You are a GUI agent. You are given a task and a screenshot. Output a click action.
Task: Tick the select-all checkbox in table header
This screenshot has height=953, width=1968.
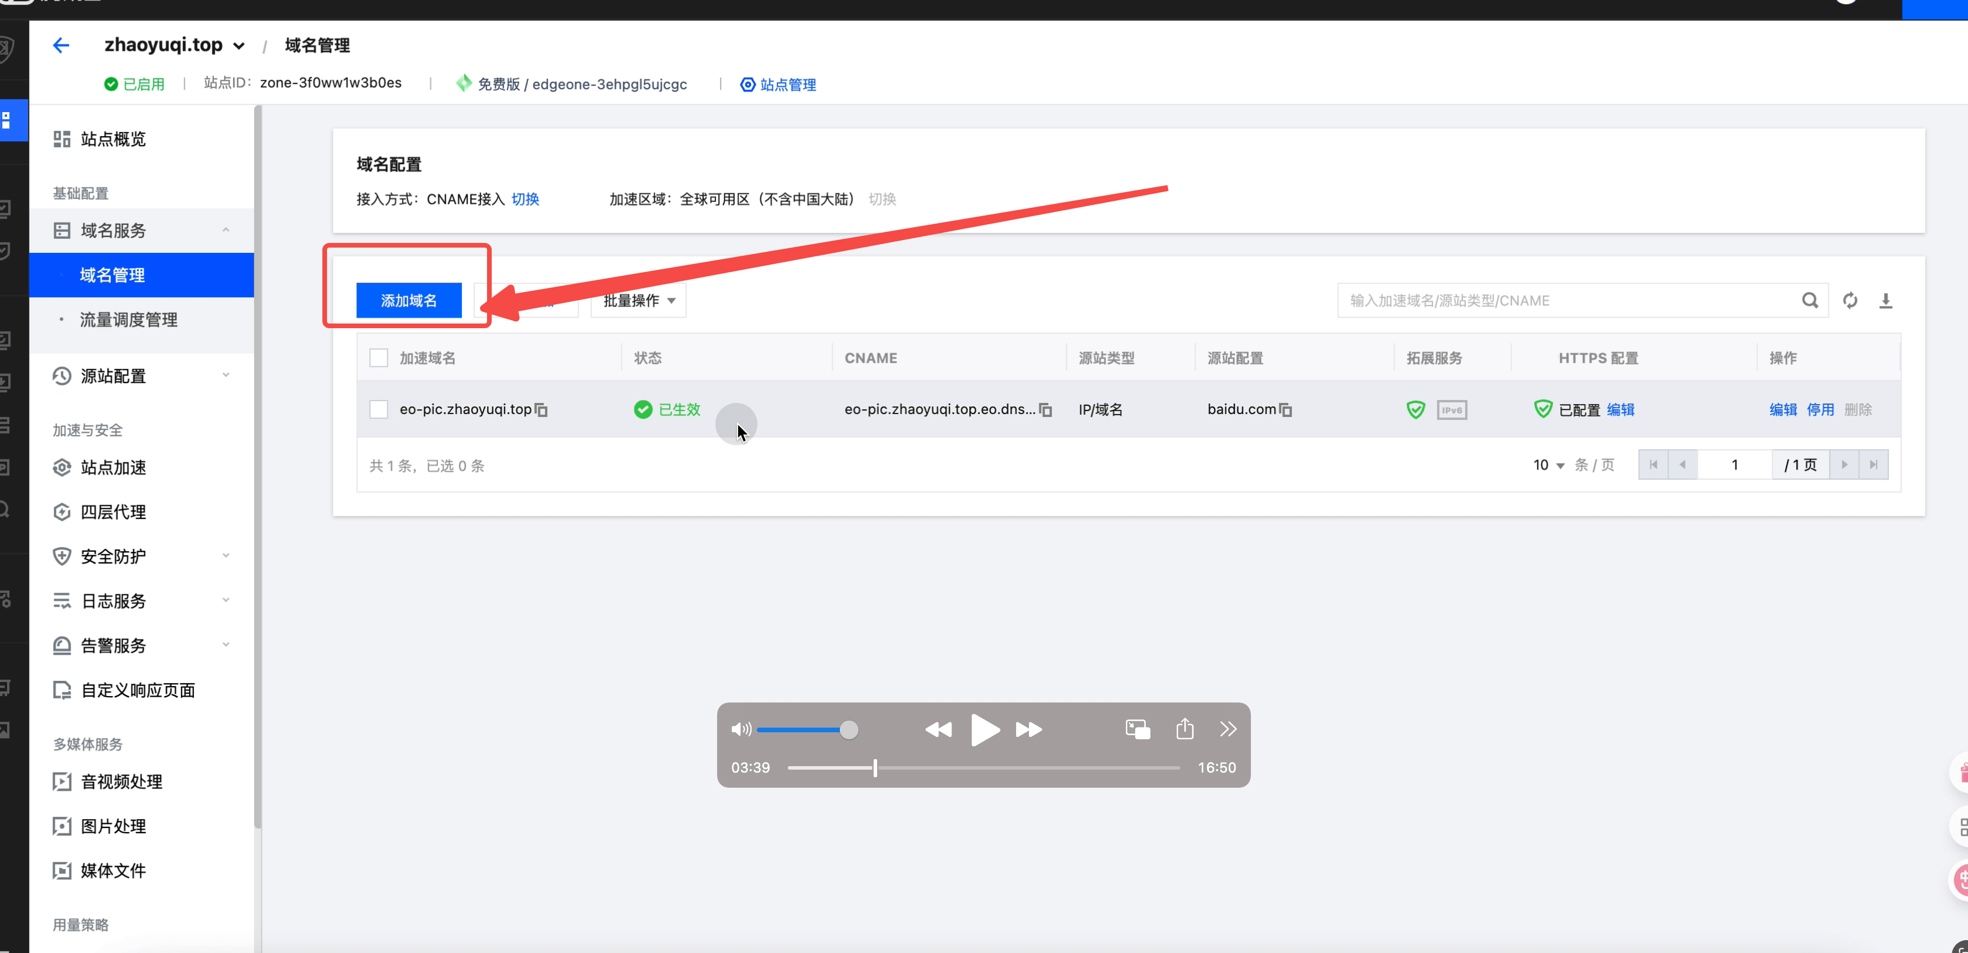378,357
